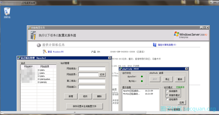Click the MySQL green status indicator
Image resolution: width=219 pixels, height=115 pixels.
click(142, 81)
